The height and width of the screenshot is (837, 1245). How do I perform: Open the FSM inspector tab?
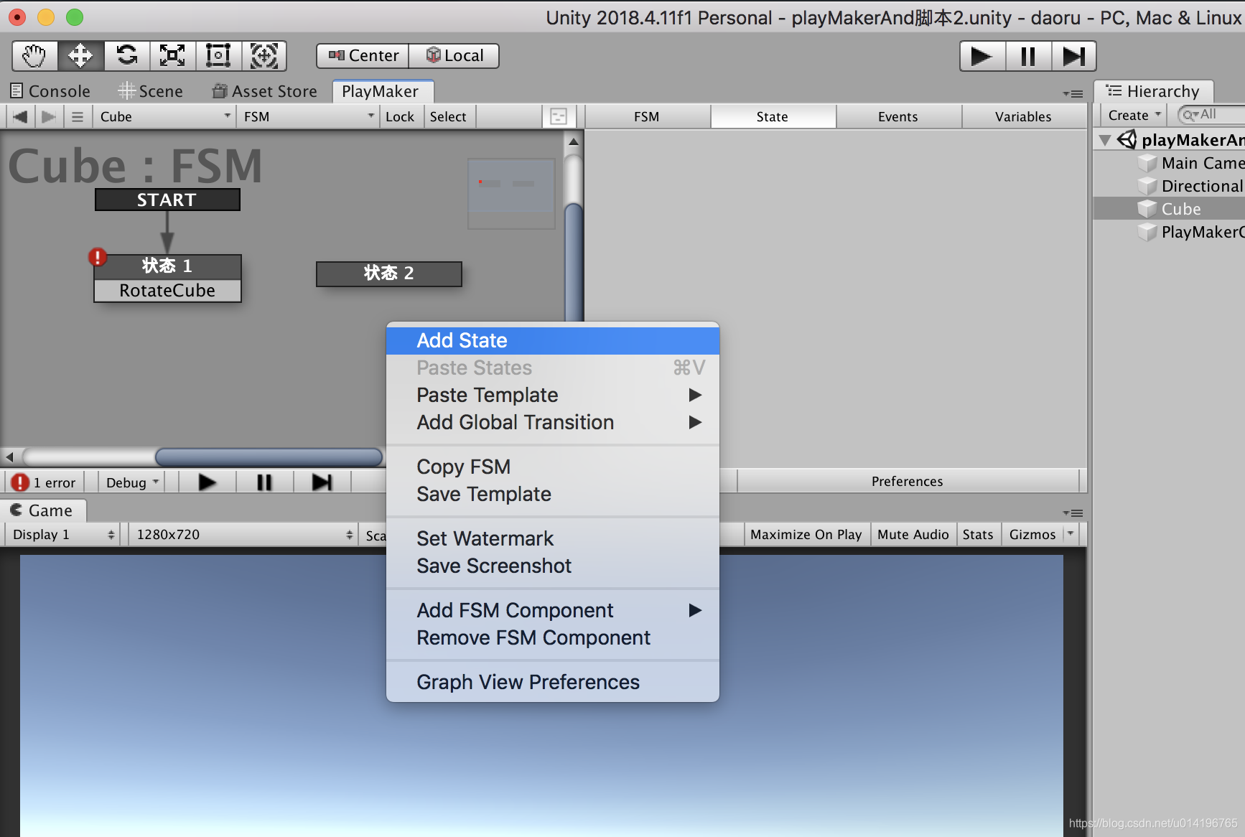point(647,116)
